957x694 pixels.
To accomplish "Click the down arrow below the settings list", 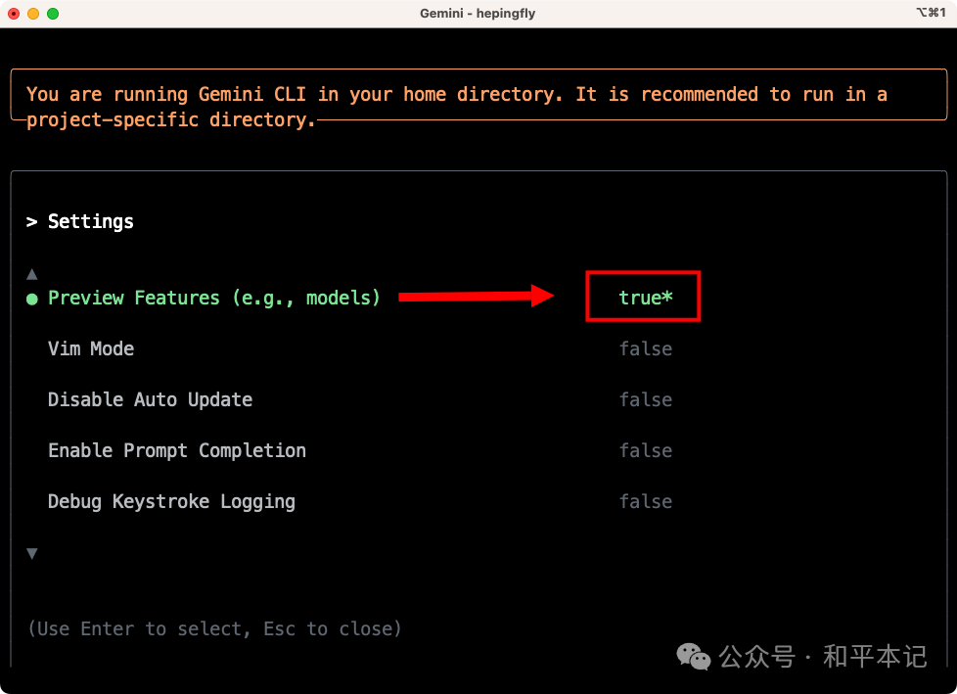I will coord(31,553).
